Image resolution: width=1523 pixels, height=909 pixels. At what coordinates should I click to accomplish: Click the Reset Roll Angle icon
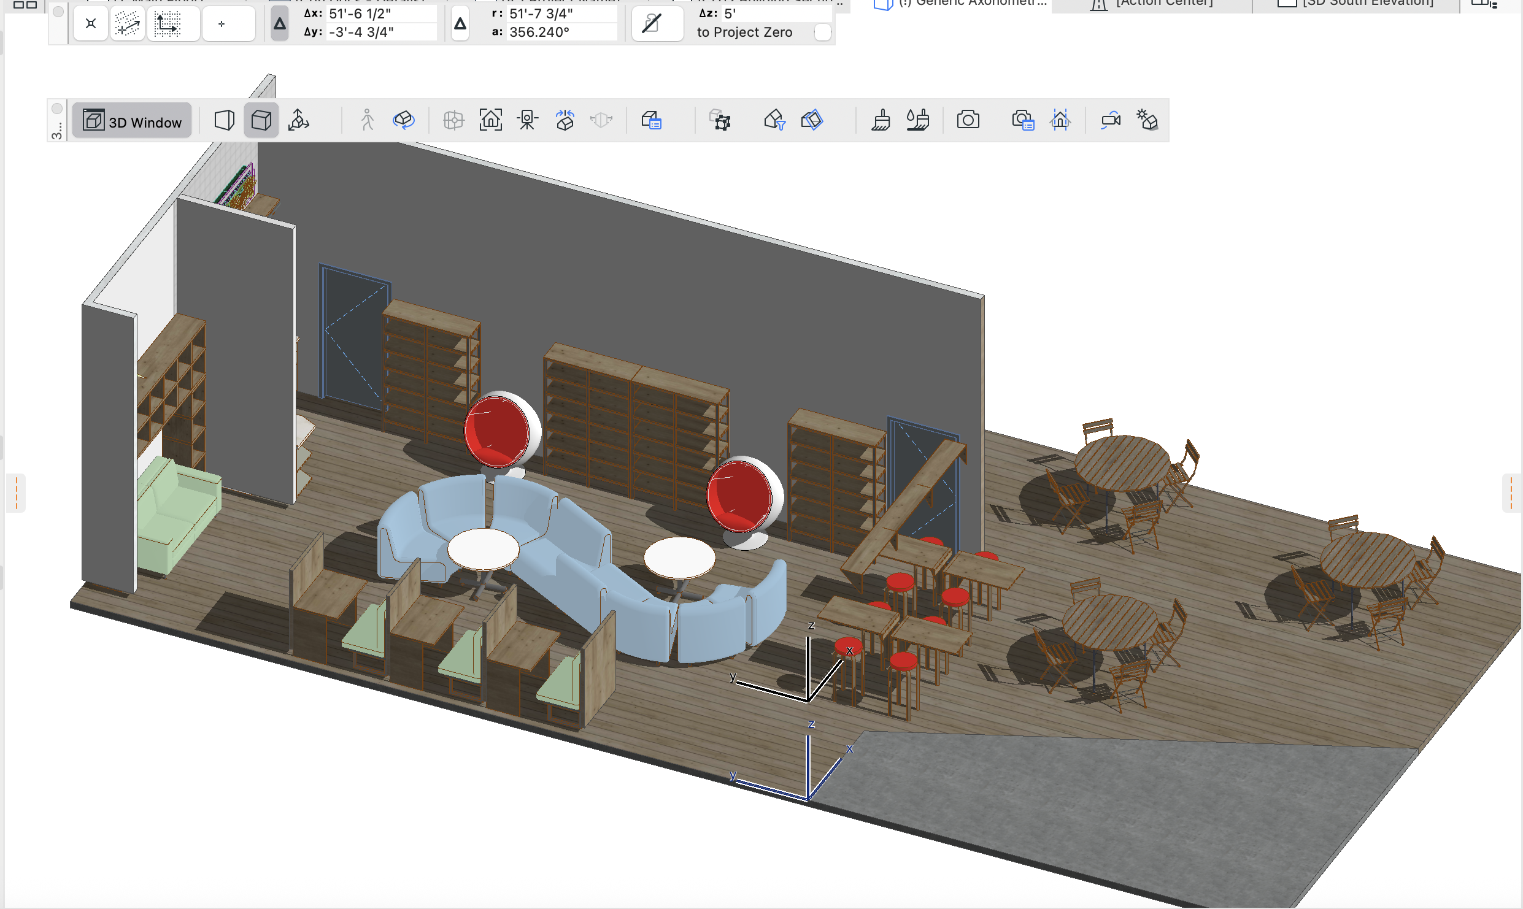565,120
